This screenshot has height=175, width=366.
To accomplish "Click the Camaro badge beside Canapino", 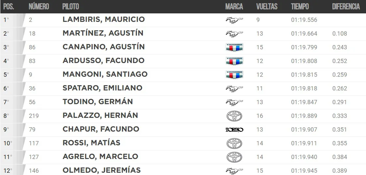I will [x=234, y=47].
